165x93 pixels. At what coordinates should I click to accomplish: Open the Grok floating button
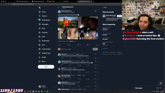coord(161,83)
